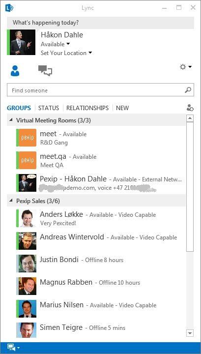Switch to the GROUPS tab

[x=19, y=108]
